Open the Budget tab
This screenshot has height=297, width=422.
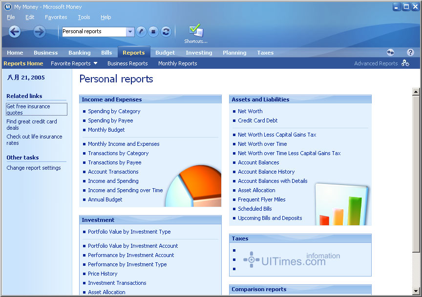[165, 53]
